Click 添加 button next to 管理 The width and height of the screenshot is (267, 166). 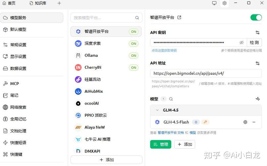click(185, 144)
